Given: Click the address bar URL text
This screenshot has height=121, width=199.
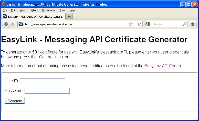Looking at the screenshot, I should pos(49,24).
